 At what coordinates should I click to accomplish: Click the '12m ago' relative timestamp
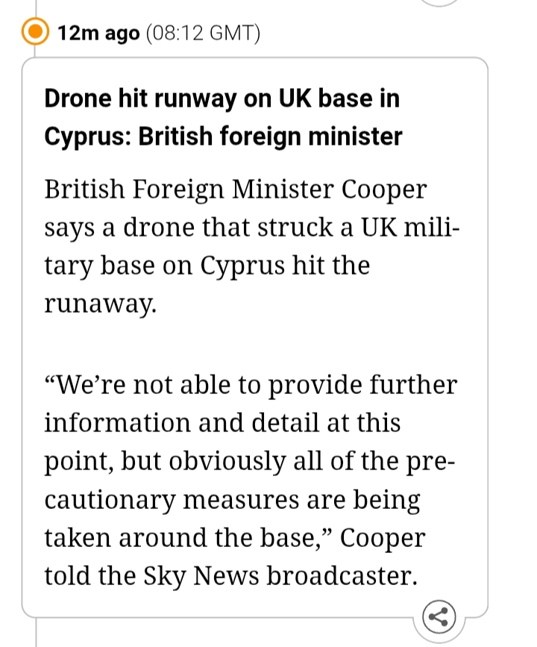point(98,34)
